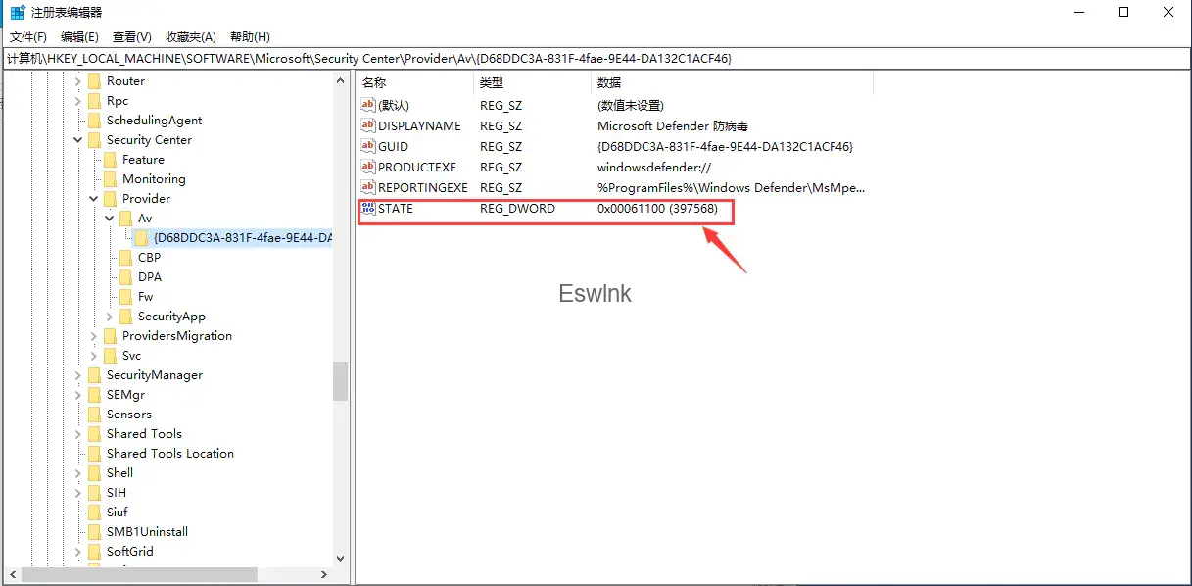Select the Security Center folder icon
The height and width of the screenshot is (586, 1192).
(94, 140)
